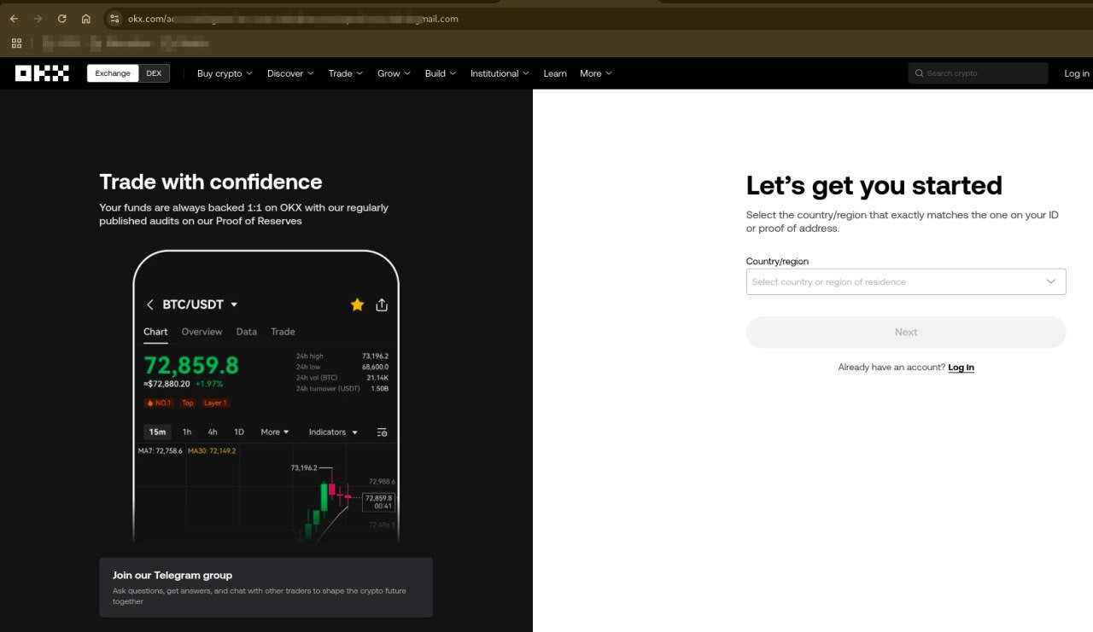Image resolution: width=1093 pixels, height=632 pixels.
Task: Click the NO.1 tag
Action: (159, 403)
